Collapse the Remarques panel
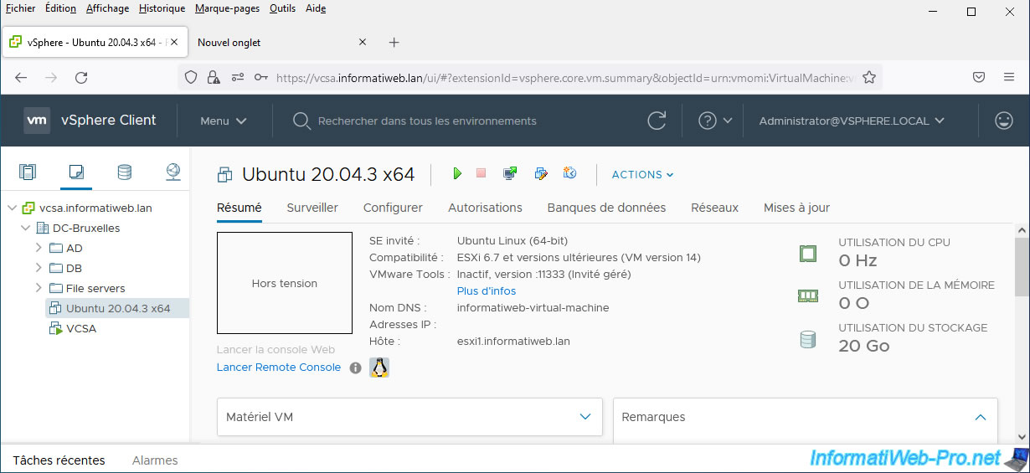This screenshot has height=473, width=1030. coord(981,417)
